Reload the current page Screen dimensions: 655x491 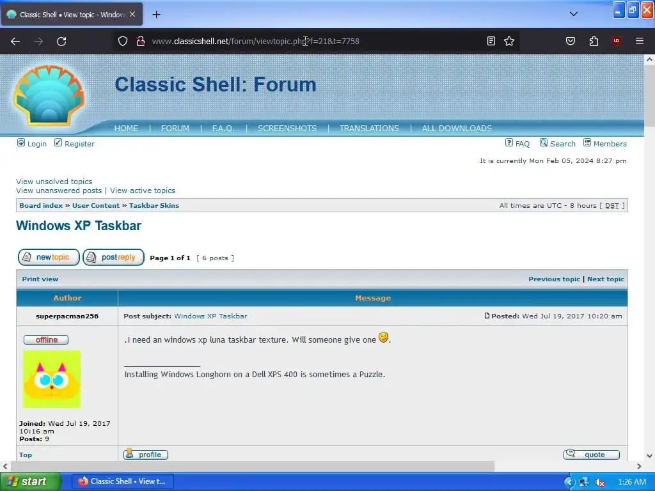[x=61, y=41]
